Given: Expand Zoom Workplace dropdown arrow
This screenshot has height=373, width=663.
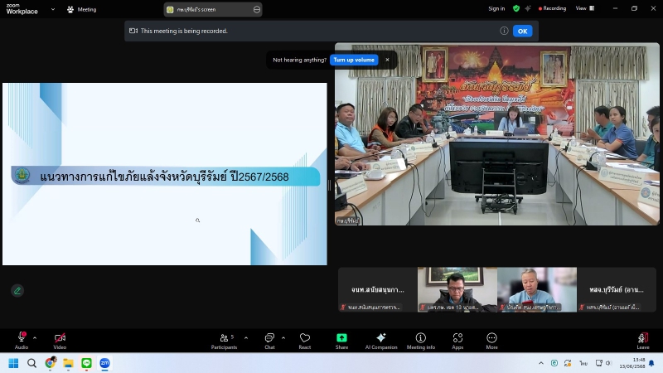Looking at the screenshot, I should point(53,9).
